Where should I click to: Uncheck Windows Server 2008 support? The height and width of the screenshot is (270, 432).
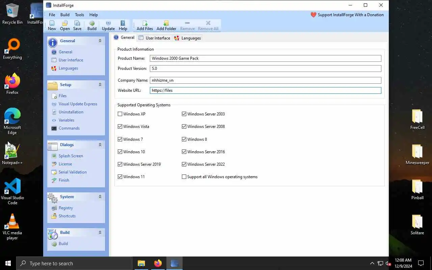tap(184, 127)
